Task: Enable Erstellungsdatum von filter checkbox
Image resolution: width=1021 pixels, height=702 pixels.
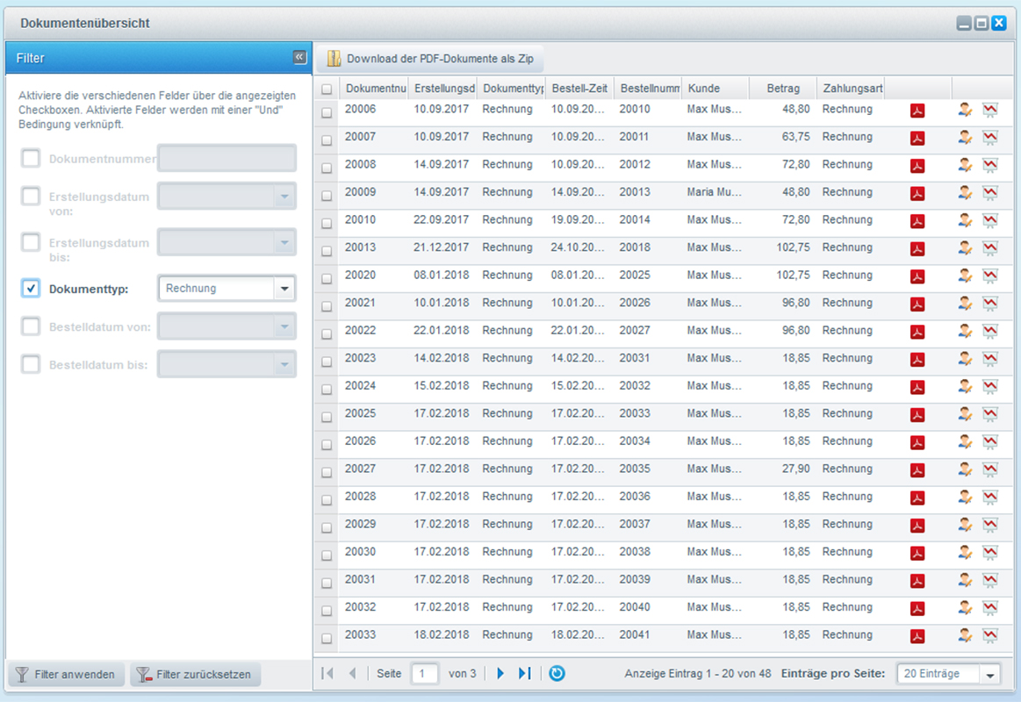Action: [x=31, y=196]
